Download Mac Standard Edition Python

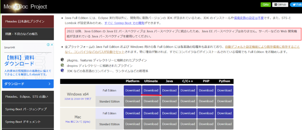click(x=225, y=124)
